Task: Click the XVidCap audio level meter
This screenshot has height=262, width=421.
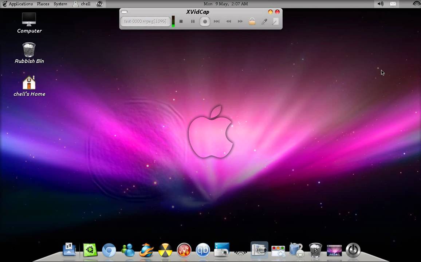Action: tap(173, 21)
